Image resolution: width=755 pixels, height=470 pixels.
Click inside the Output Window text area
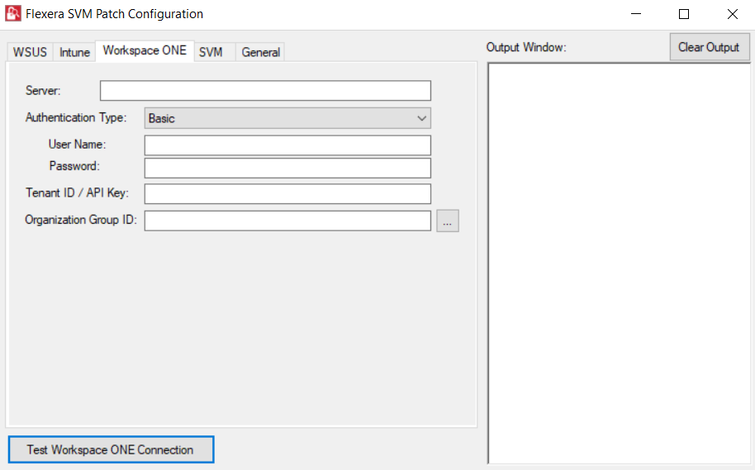tap(619, 263)
